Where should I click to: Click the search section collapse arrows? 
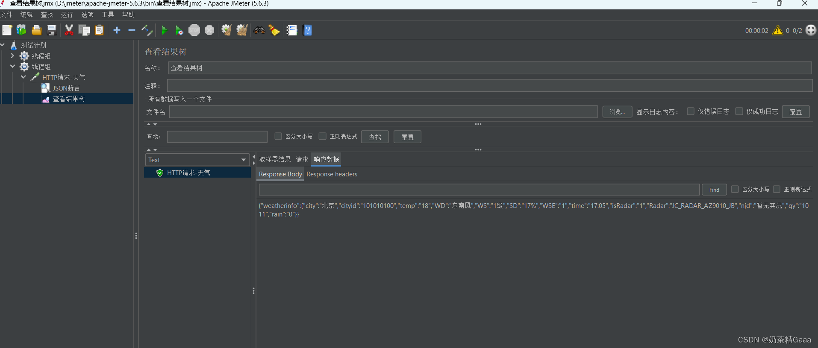(x=152, y=150)
